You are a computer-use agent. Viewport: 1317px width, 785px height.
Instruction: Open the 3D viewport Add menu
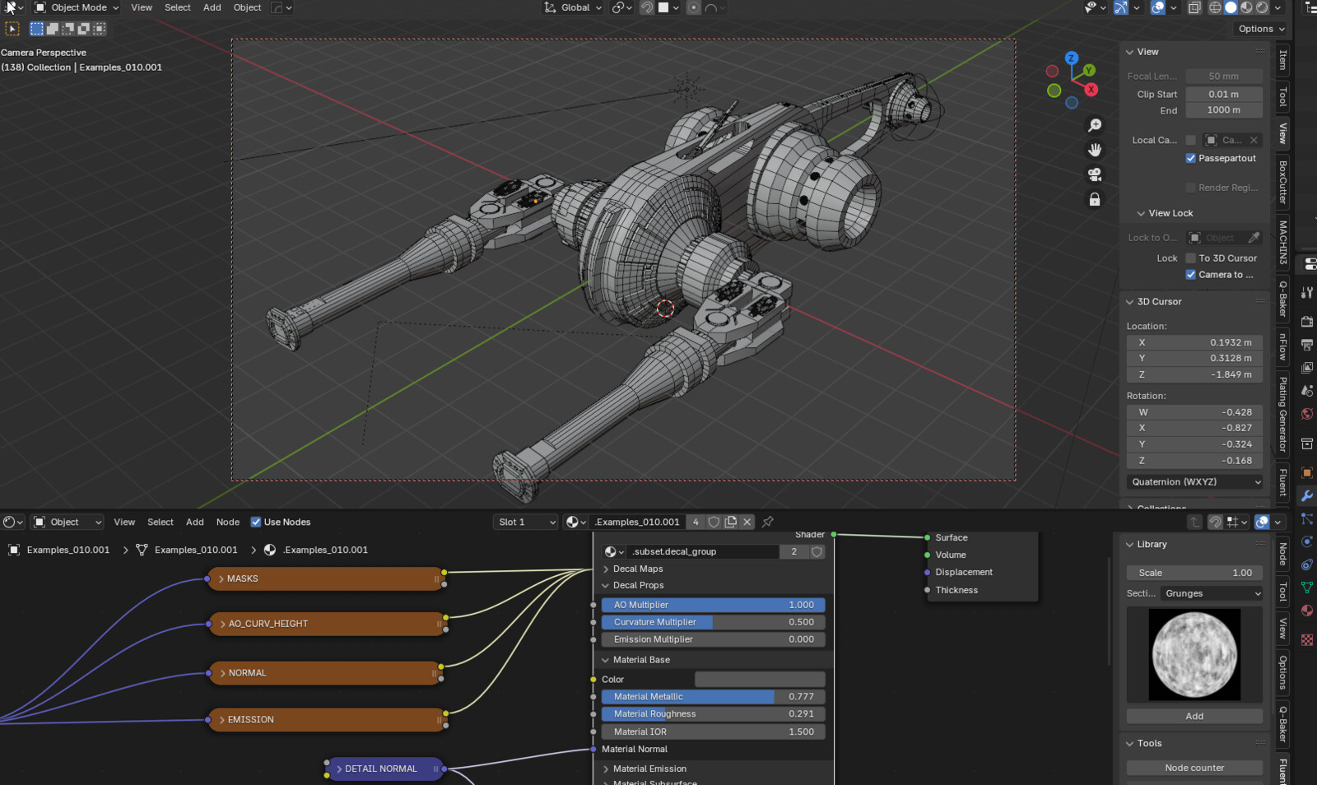pyautogui.click(x=212, y=7)
